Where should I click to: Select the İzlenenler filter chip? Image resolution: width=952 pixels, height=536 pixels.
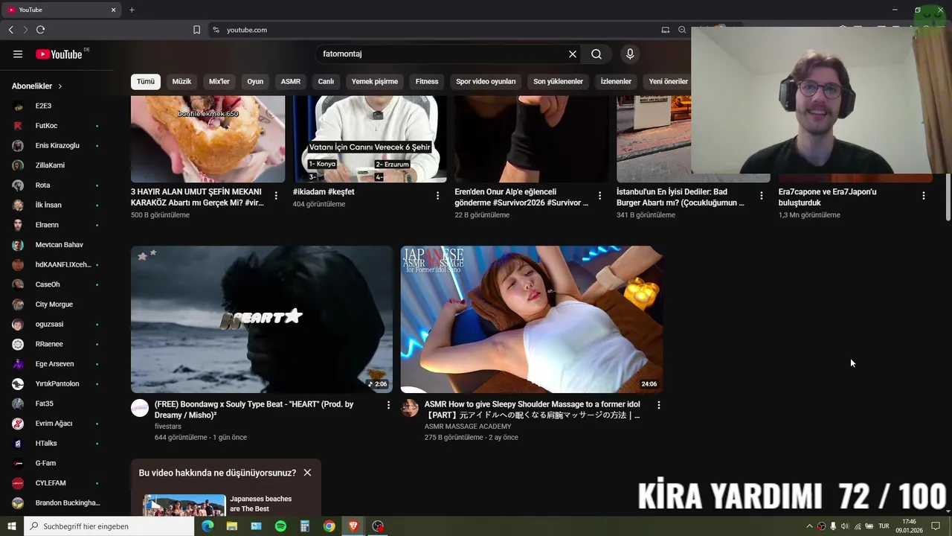pyautogui.click(x=616, y=81)
